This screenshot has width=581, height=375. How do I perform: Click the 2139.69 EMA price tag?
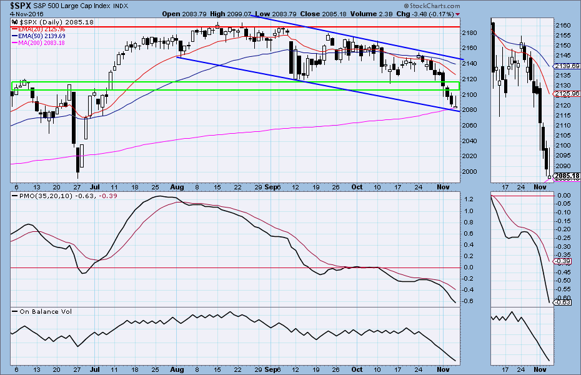point(566,66)
